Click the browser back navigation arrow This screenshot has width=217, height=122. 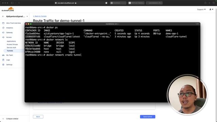tap(19, 3)
